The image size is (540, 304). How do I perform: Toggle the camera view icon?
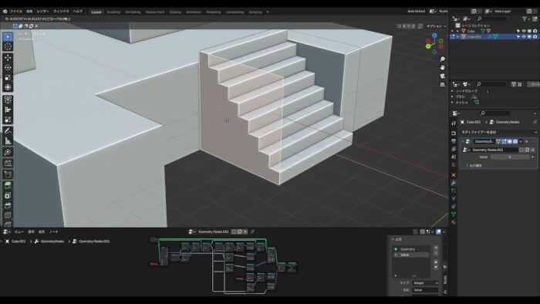[x=443, y=76]
